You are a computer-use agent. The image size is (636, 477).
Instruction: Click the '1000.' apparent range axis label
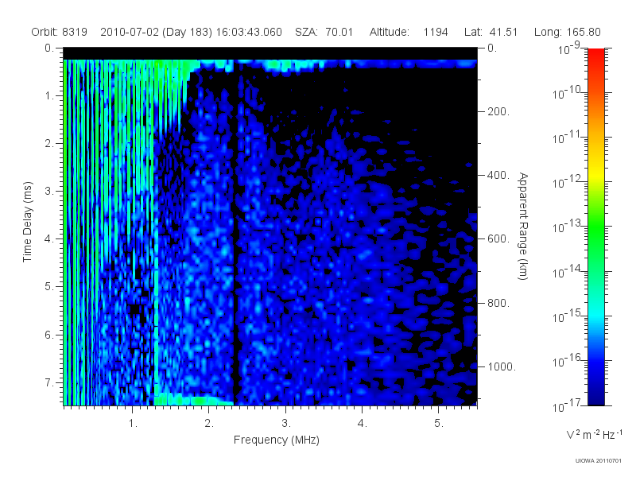point(502,366)
